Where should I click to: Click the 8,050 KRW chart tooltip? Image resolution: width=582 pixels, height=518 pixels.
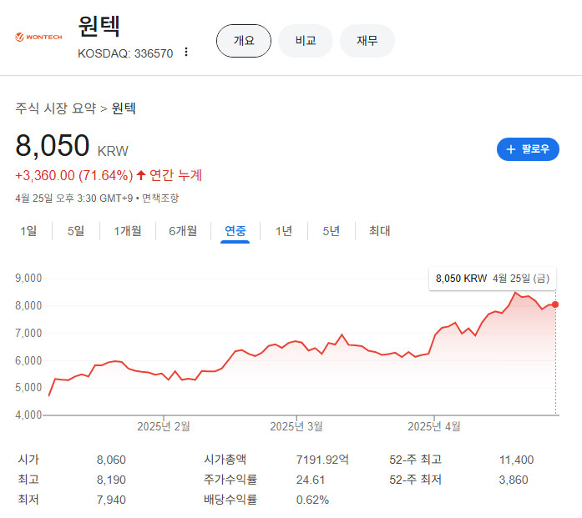pos(493,279)
